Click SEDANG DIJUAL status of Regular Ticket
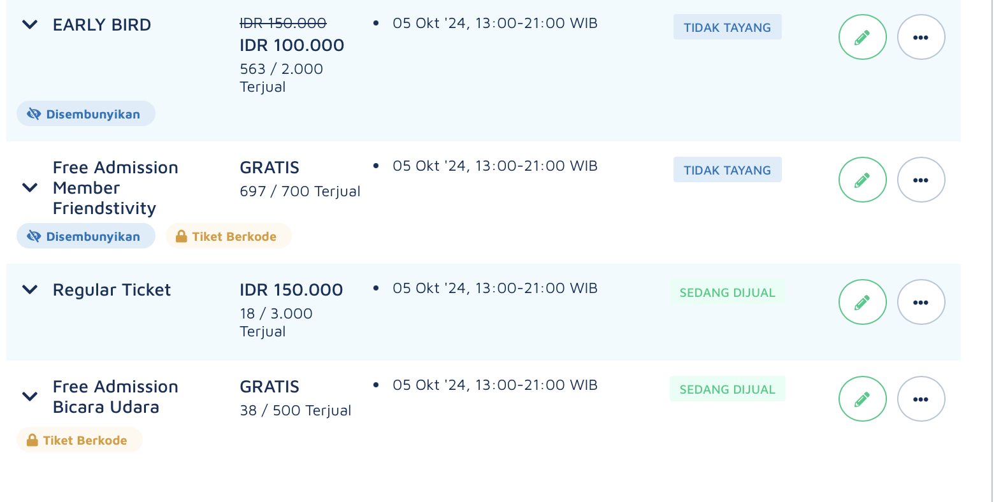Image resolution: width=994 pixels, height=502 pixels. pos(727,292)
